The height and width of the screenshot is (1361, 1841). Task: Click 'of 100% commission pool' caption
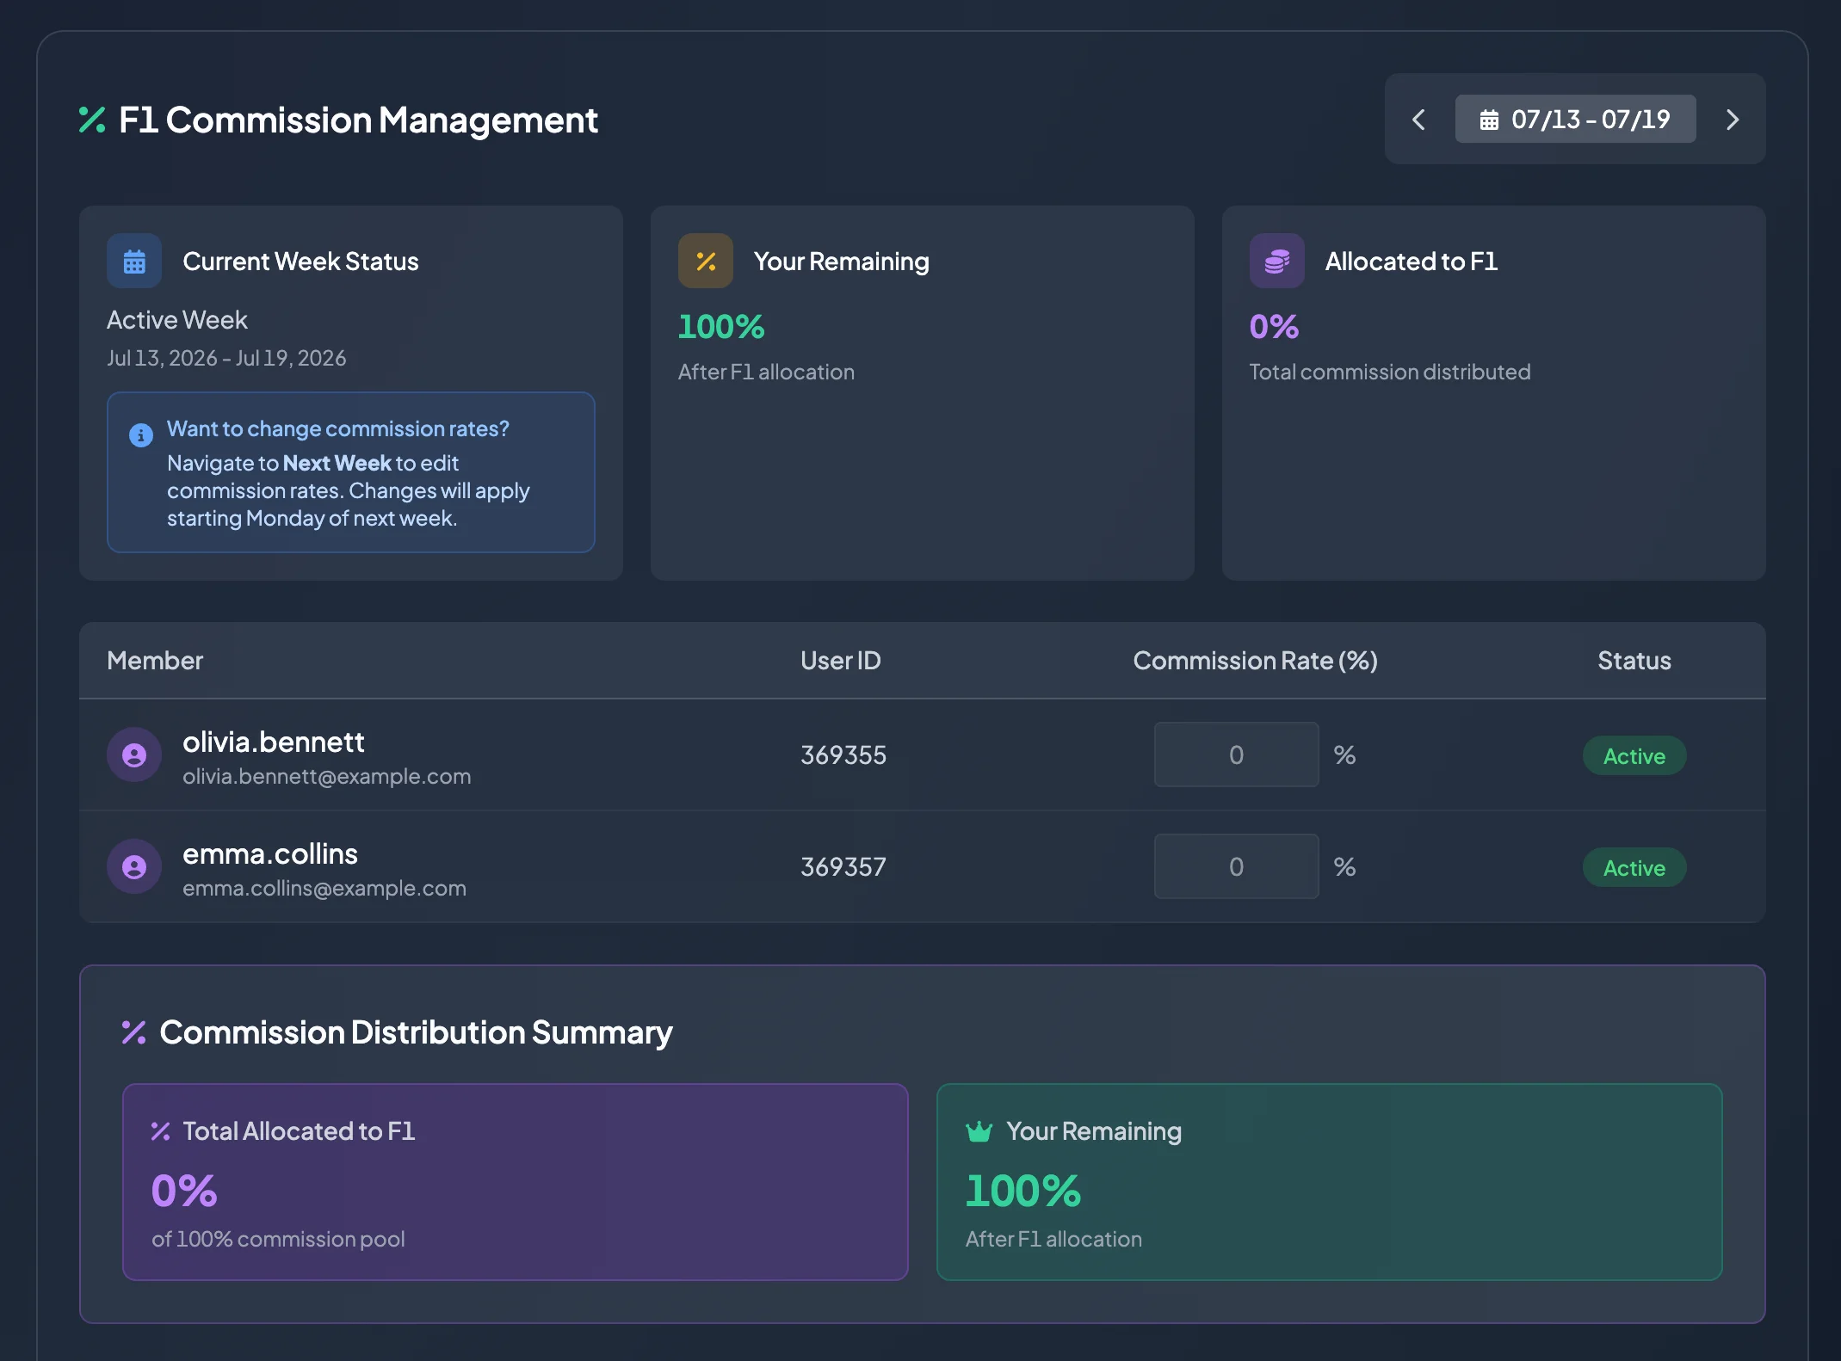[x=278, y=1239]
